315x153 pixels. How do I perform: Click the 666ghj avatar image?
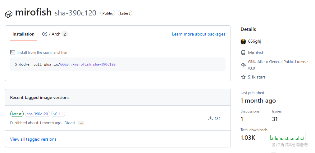243,41
